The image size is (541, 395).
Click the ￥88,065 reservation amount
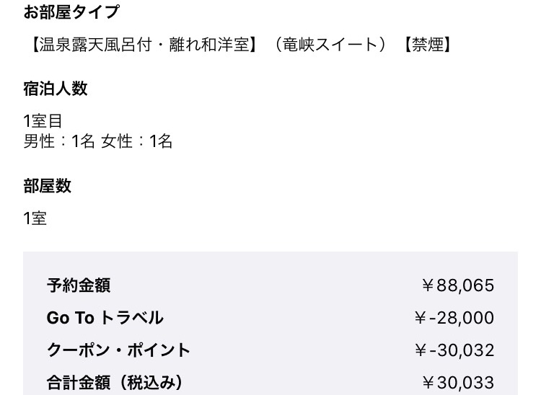(458, 285)
